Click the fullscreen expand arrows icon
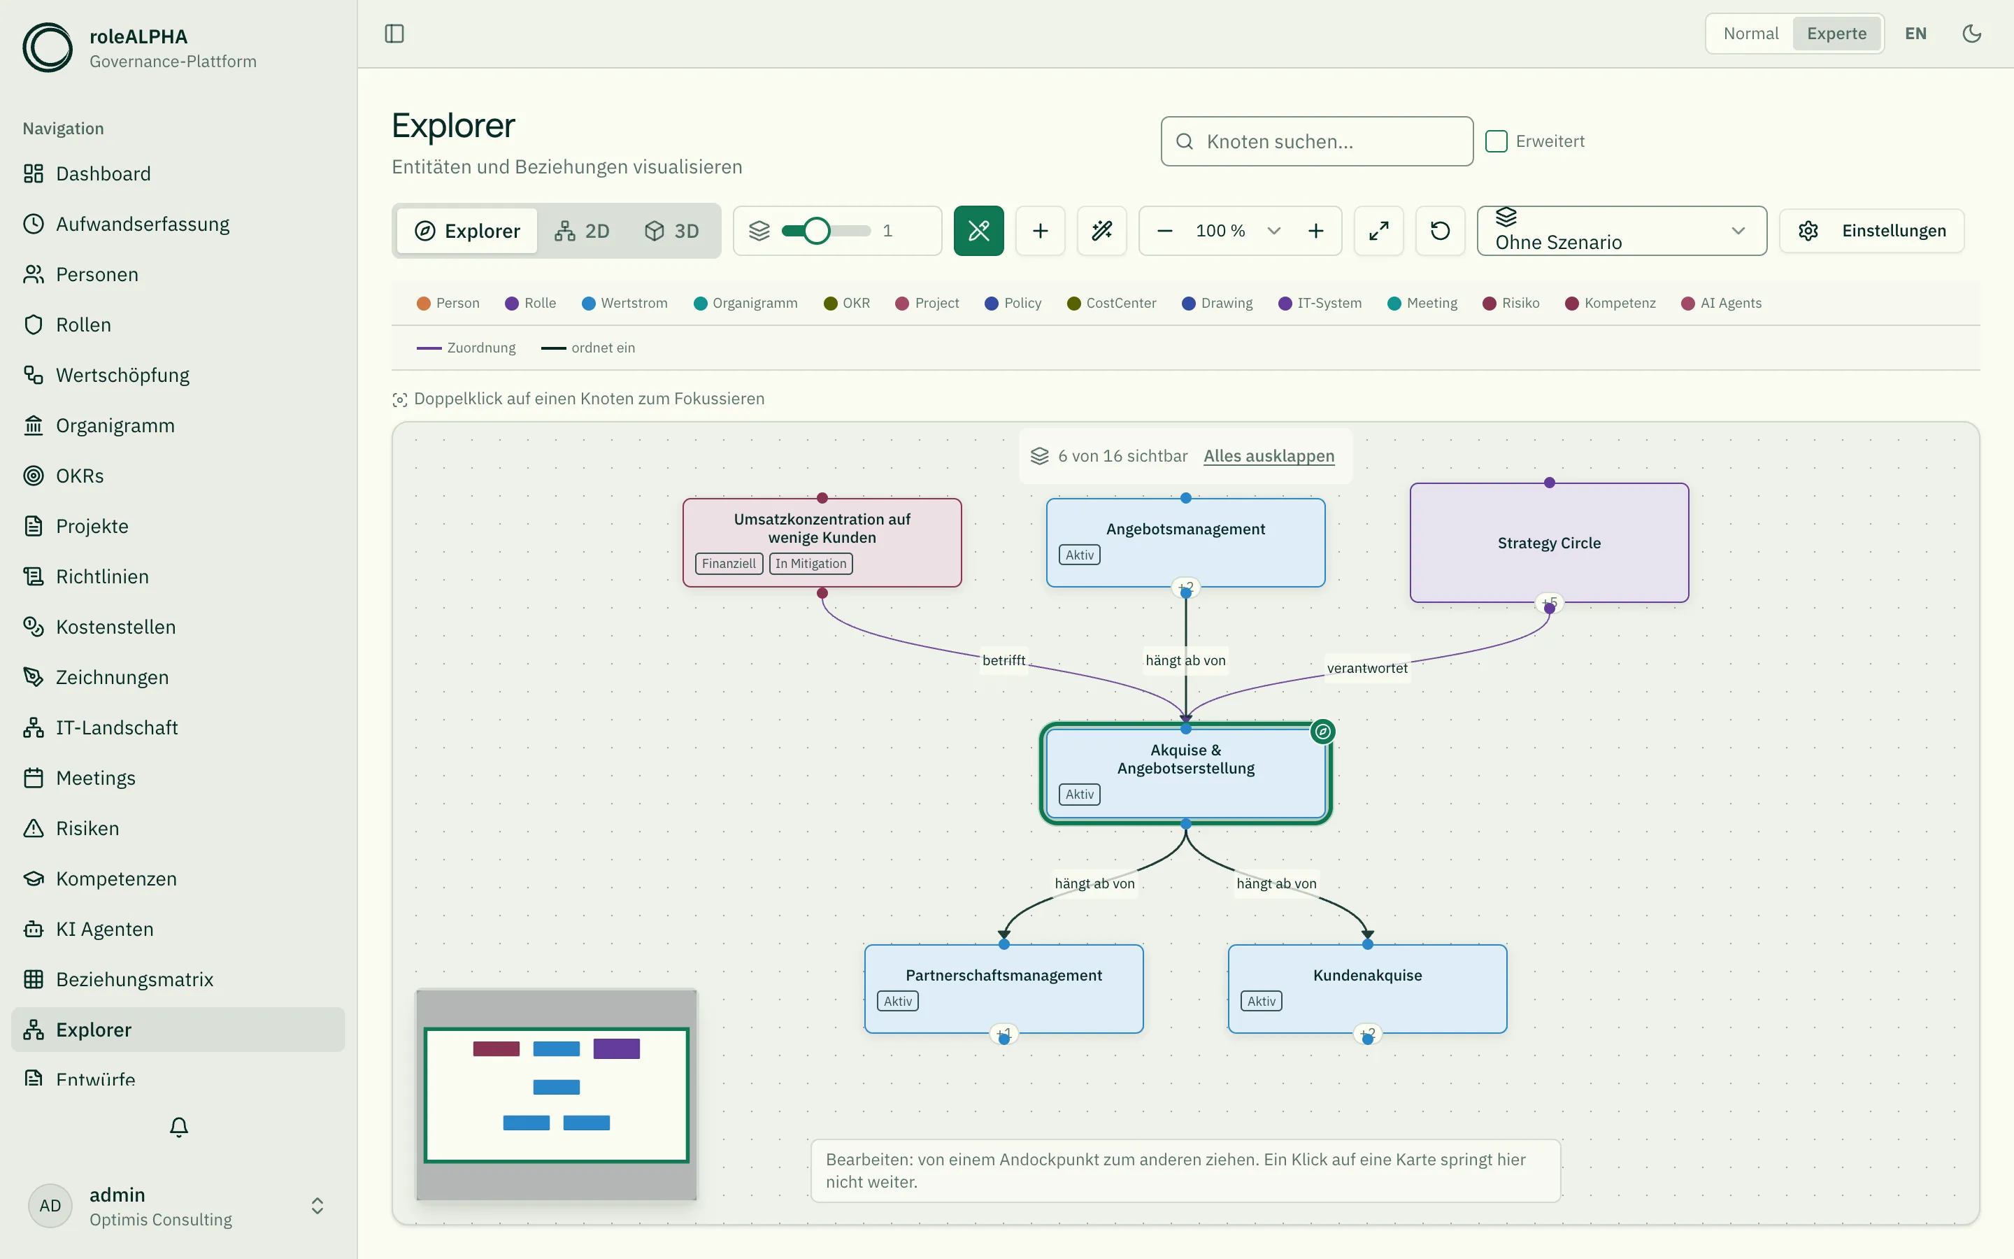The image size is (2014, 1259). click(1379, 231)
